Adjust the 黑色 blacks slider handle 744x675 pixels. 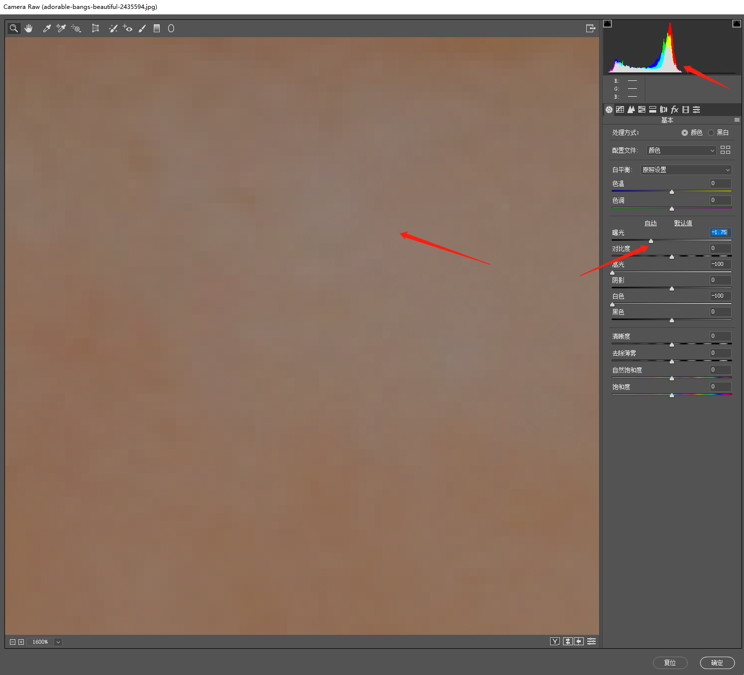click(672, 320)
